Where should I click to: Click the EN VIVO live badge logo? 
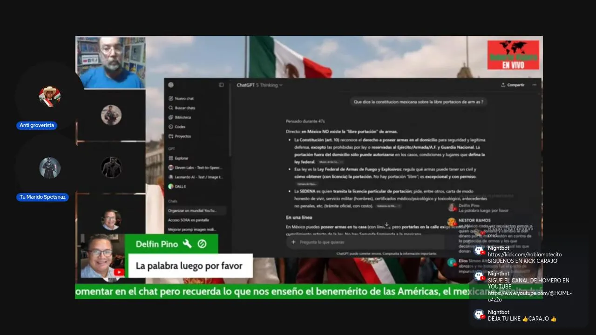[x=513, y=55]
